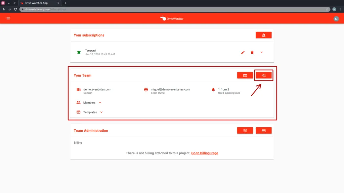Click the Members people icon
Viewport: 344px width, 193px height.
(78, 103)
